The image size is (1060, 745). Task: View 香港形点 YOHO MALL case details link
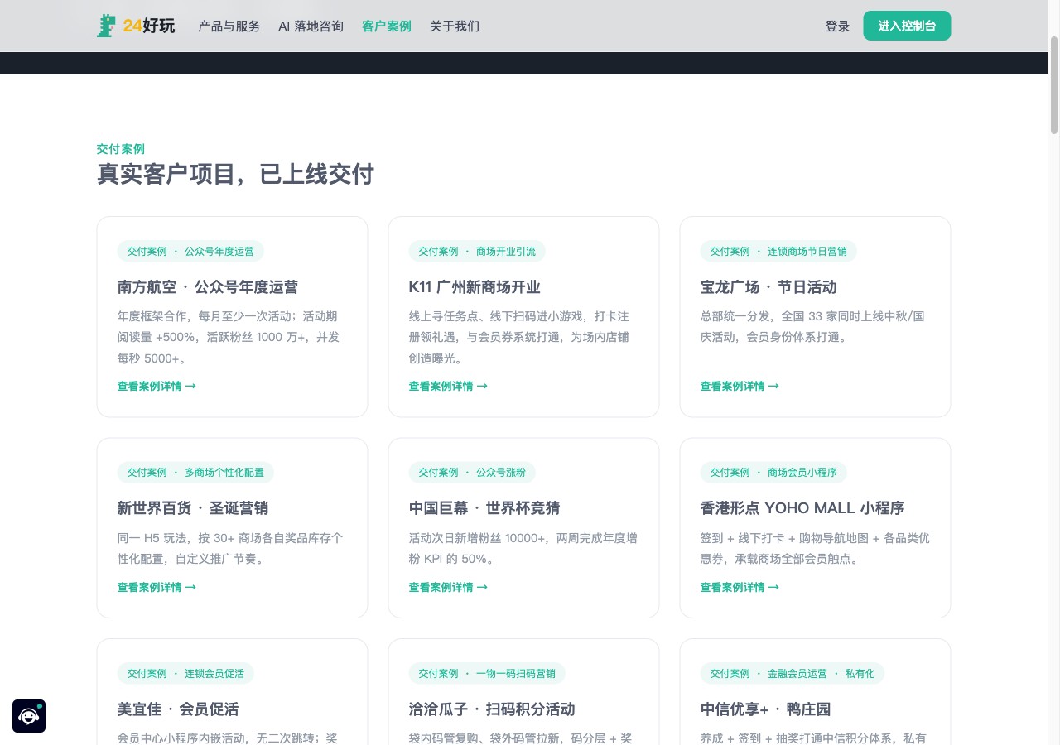click(740, 587)
